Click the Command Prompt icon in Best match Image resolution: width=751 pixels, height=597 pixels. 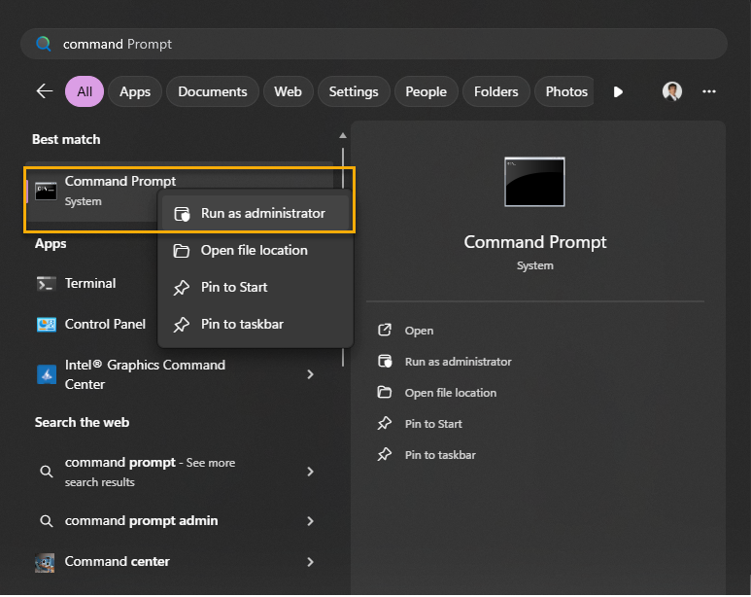tap(46, 192)
